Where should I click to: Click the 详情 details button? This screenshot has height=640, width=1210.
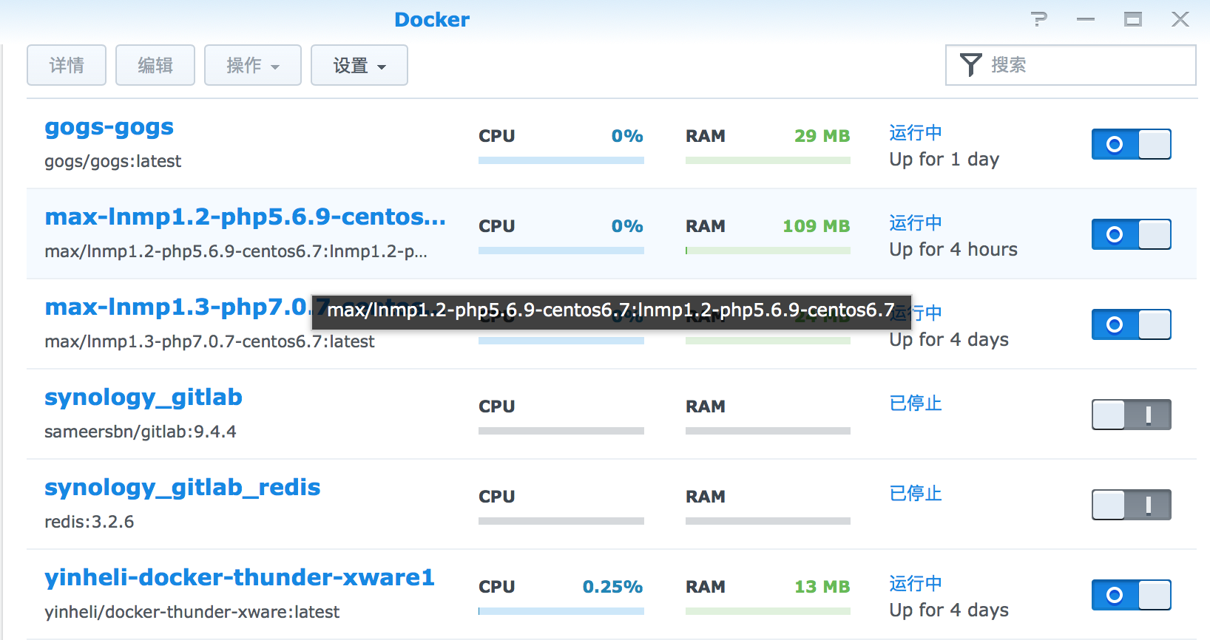(67, 65)
